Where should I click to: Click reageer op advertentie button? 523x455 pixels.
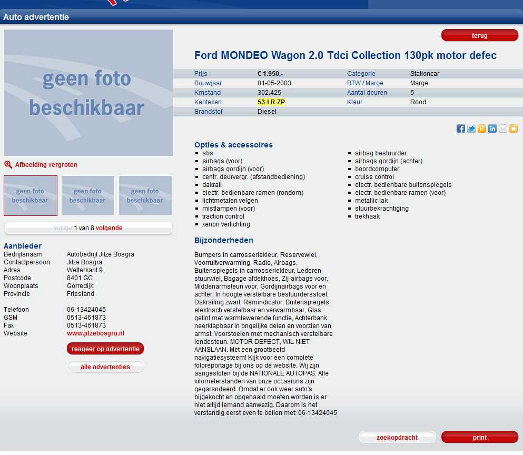pos(105,349)
